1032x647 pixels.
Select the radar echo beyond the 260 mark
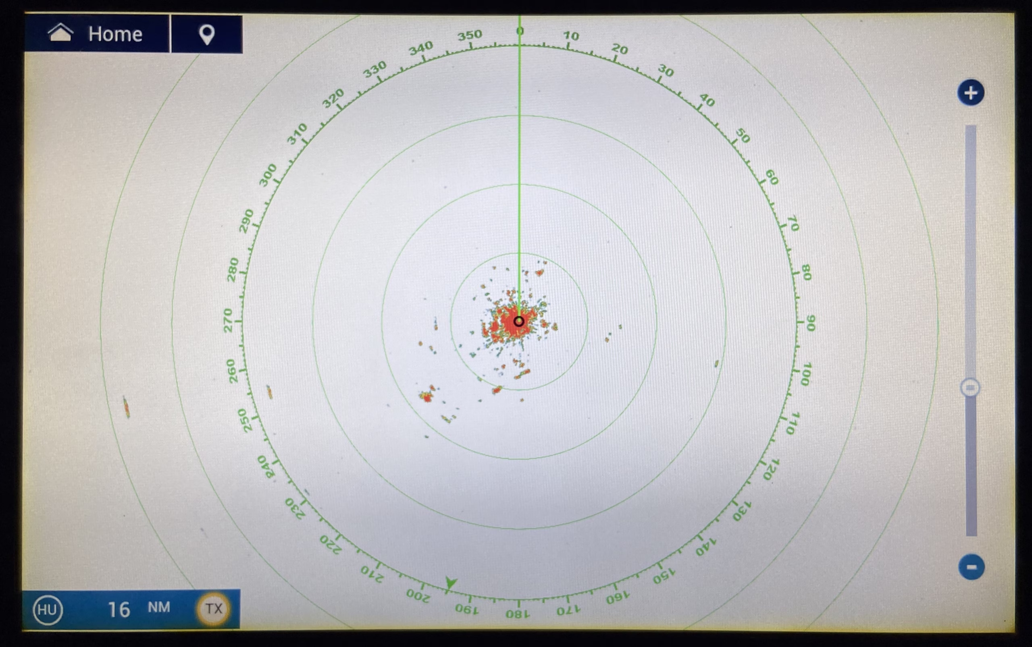point(126,407)
